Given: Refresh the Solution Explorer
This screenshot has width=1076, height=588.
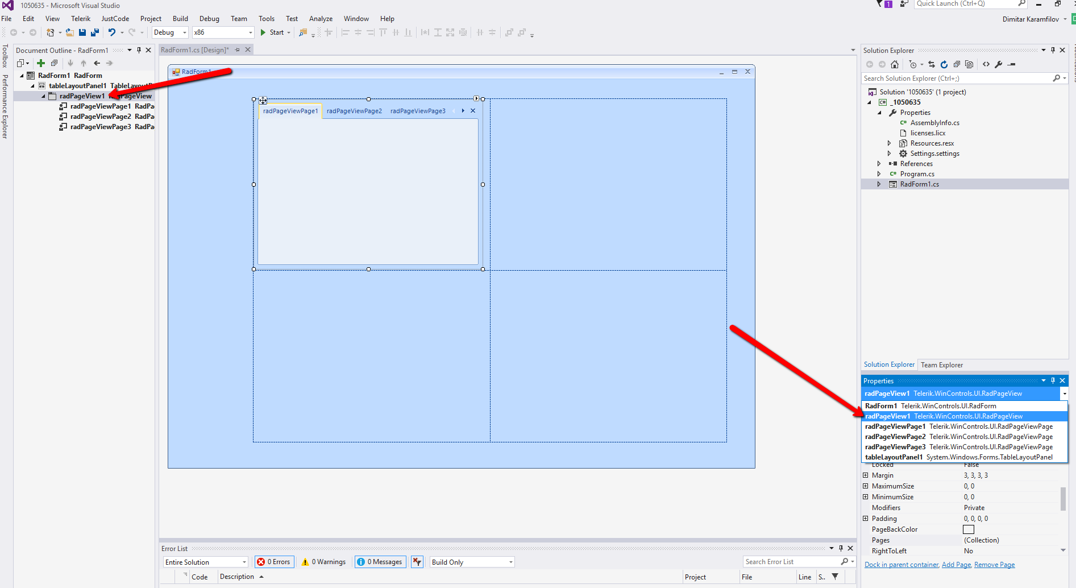Looking at the screenshot, I should (x=944, y=64).
